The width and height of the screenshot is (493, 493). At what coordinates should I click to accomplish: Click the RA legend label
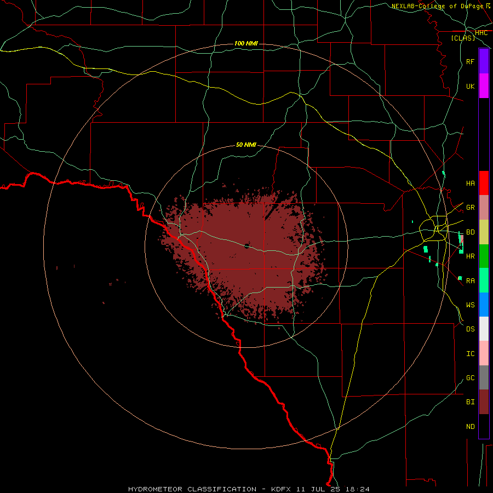pos(470,280)
